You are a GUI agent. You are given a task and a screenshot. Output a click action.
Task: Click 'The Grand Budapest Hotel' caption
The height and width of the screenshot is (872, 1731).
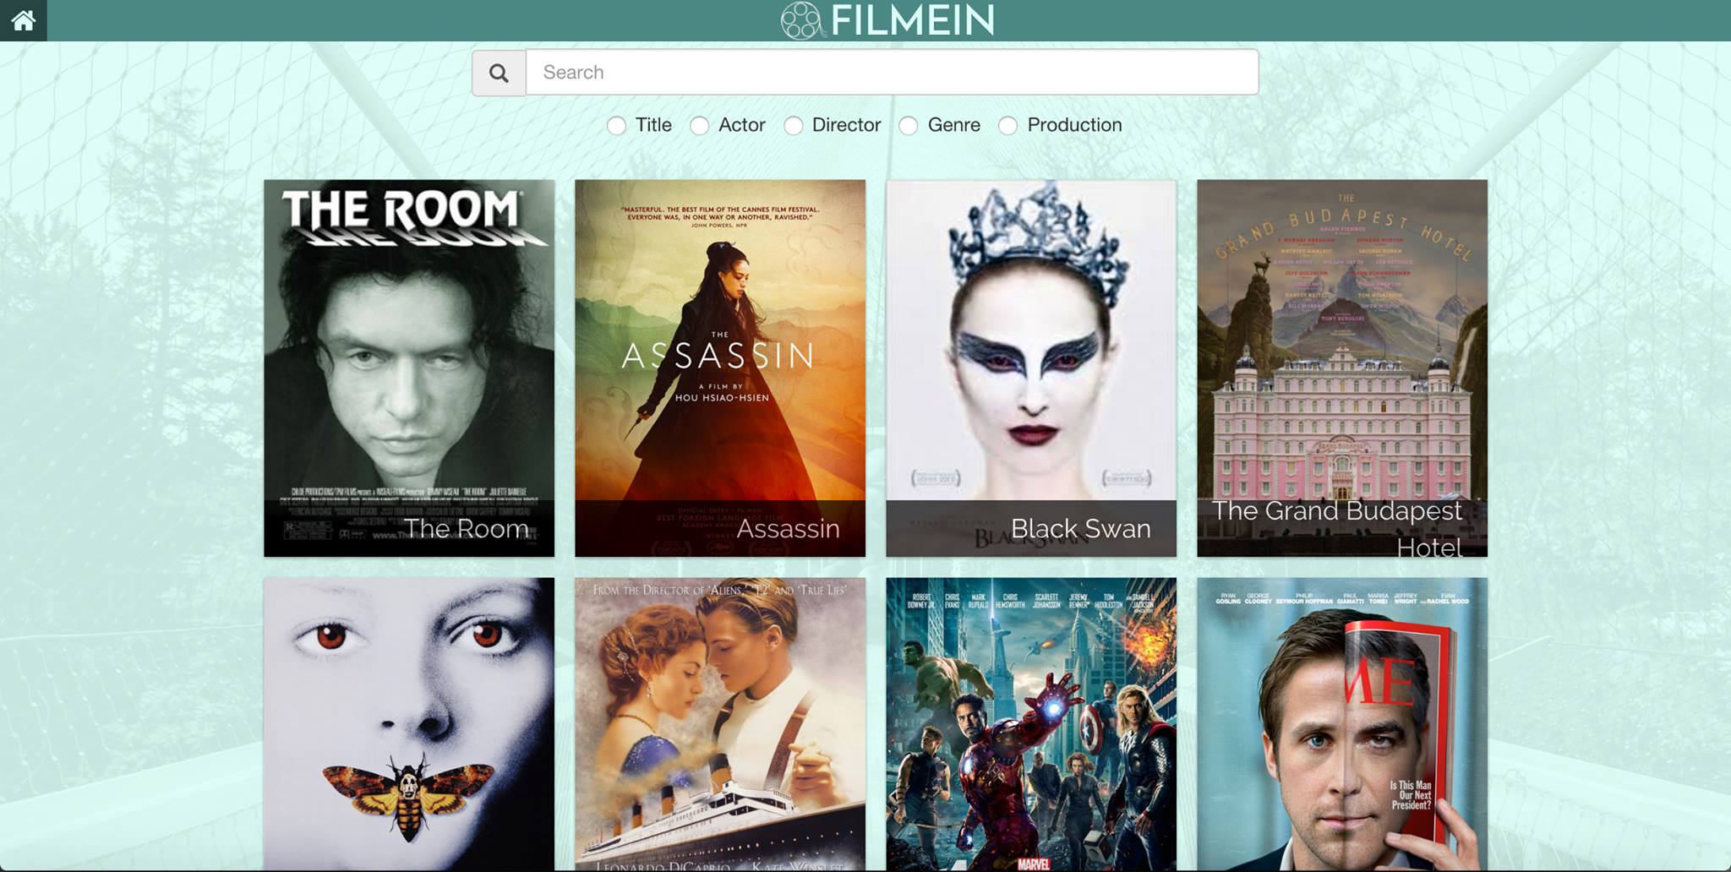coord(1338,529)
